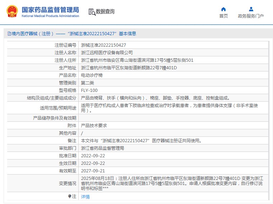Click the 生效日期 label
273x204 pixels.
[x=68, y=163]
